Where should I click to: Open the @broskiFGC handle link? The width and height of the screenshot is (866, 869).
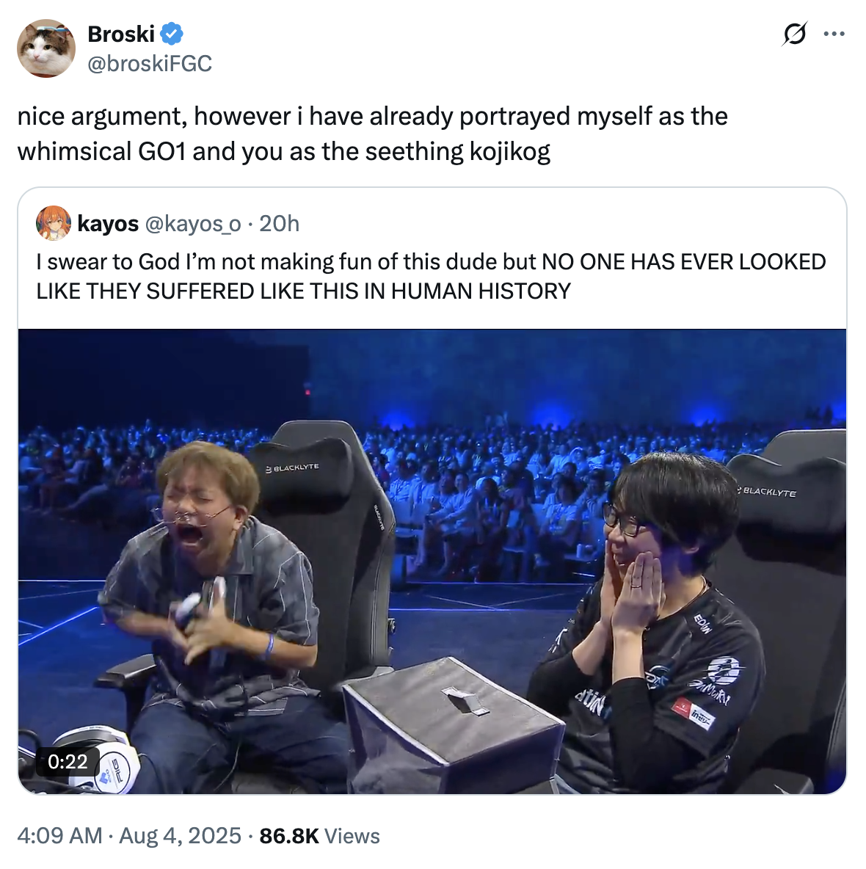coord(150,64)
